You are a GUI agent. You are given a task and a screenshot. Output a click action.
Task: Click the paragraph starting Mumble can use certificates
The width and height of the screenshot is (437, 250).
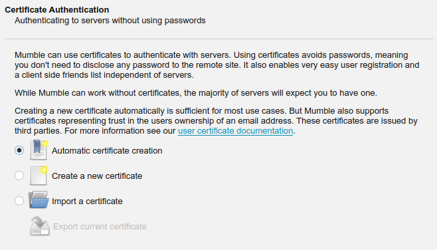tap(217, 65)
